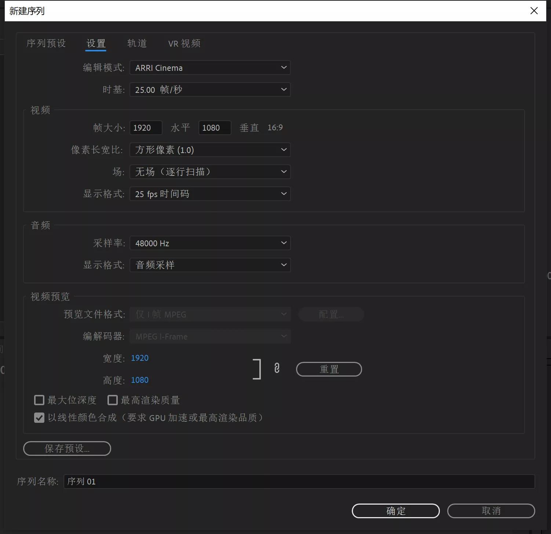启用最高渲染质量选项

tap(112, 400)
